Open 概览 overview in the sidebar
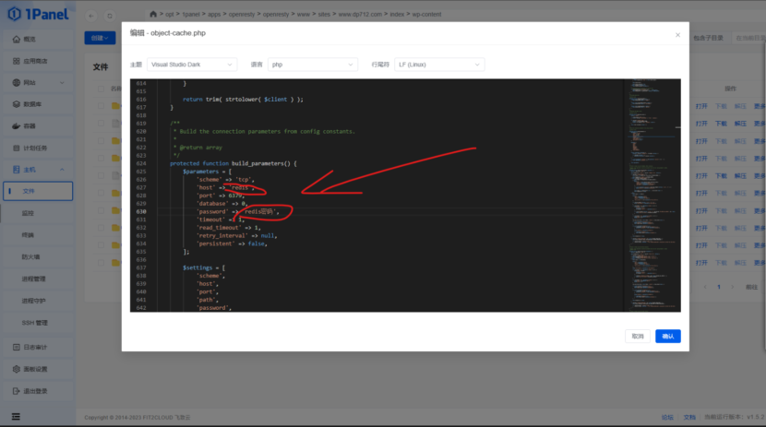The width and height of the screenshot is (766, 427). tap(30, 40)
